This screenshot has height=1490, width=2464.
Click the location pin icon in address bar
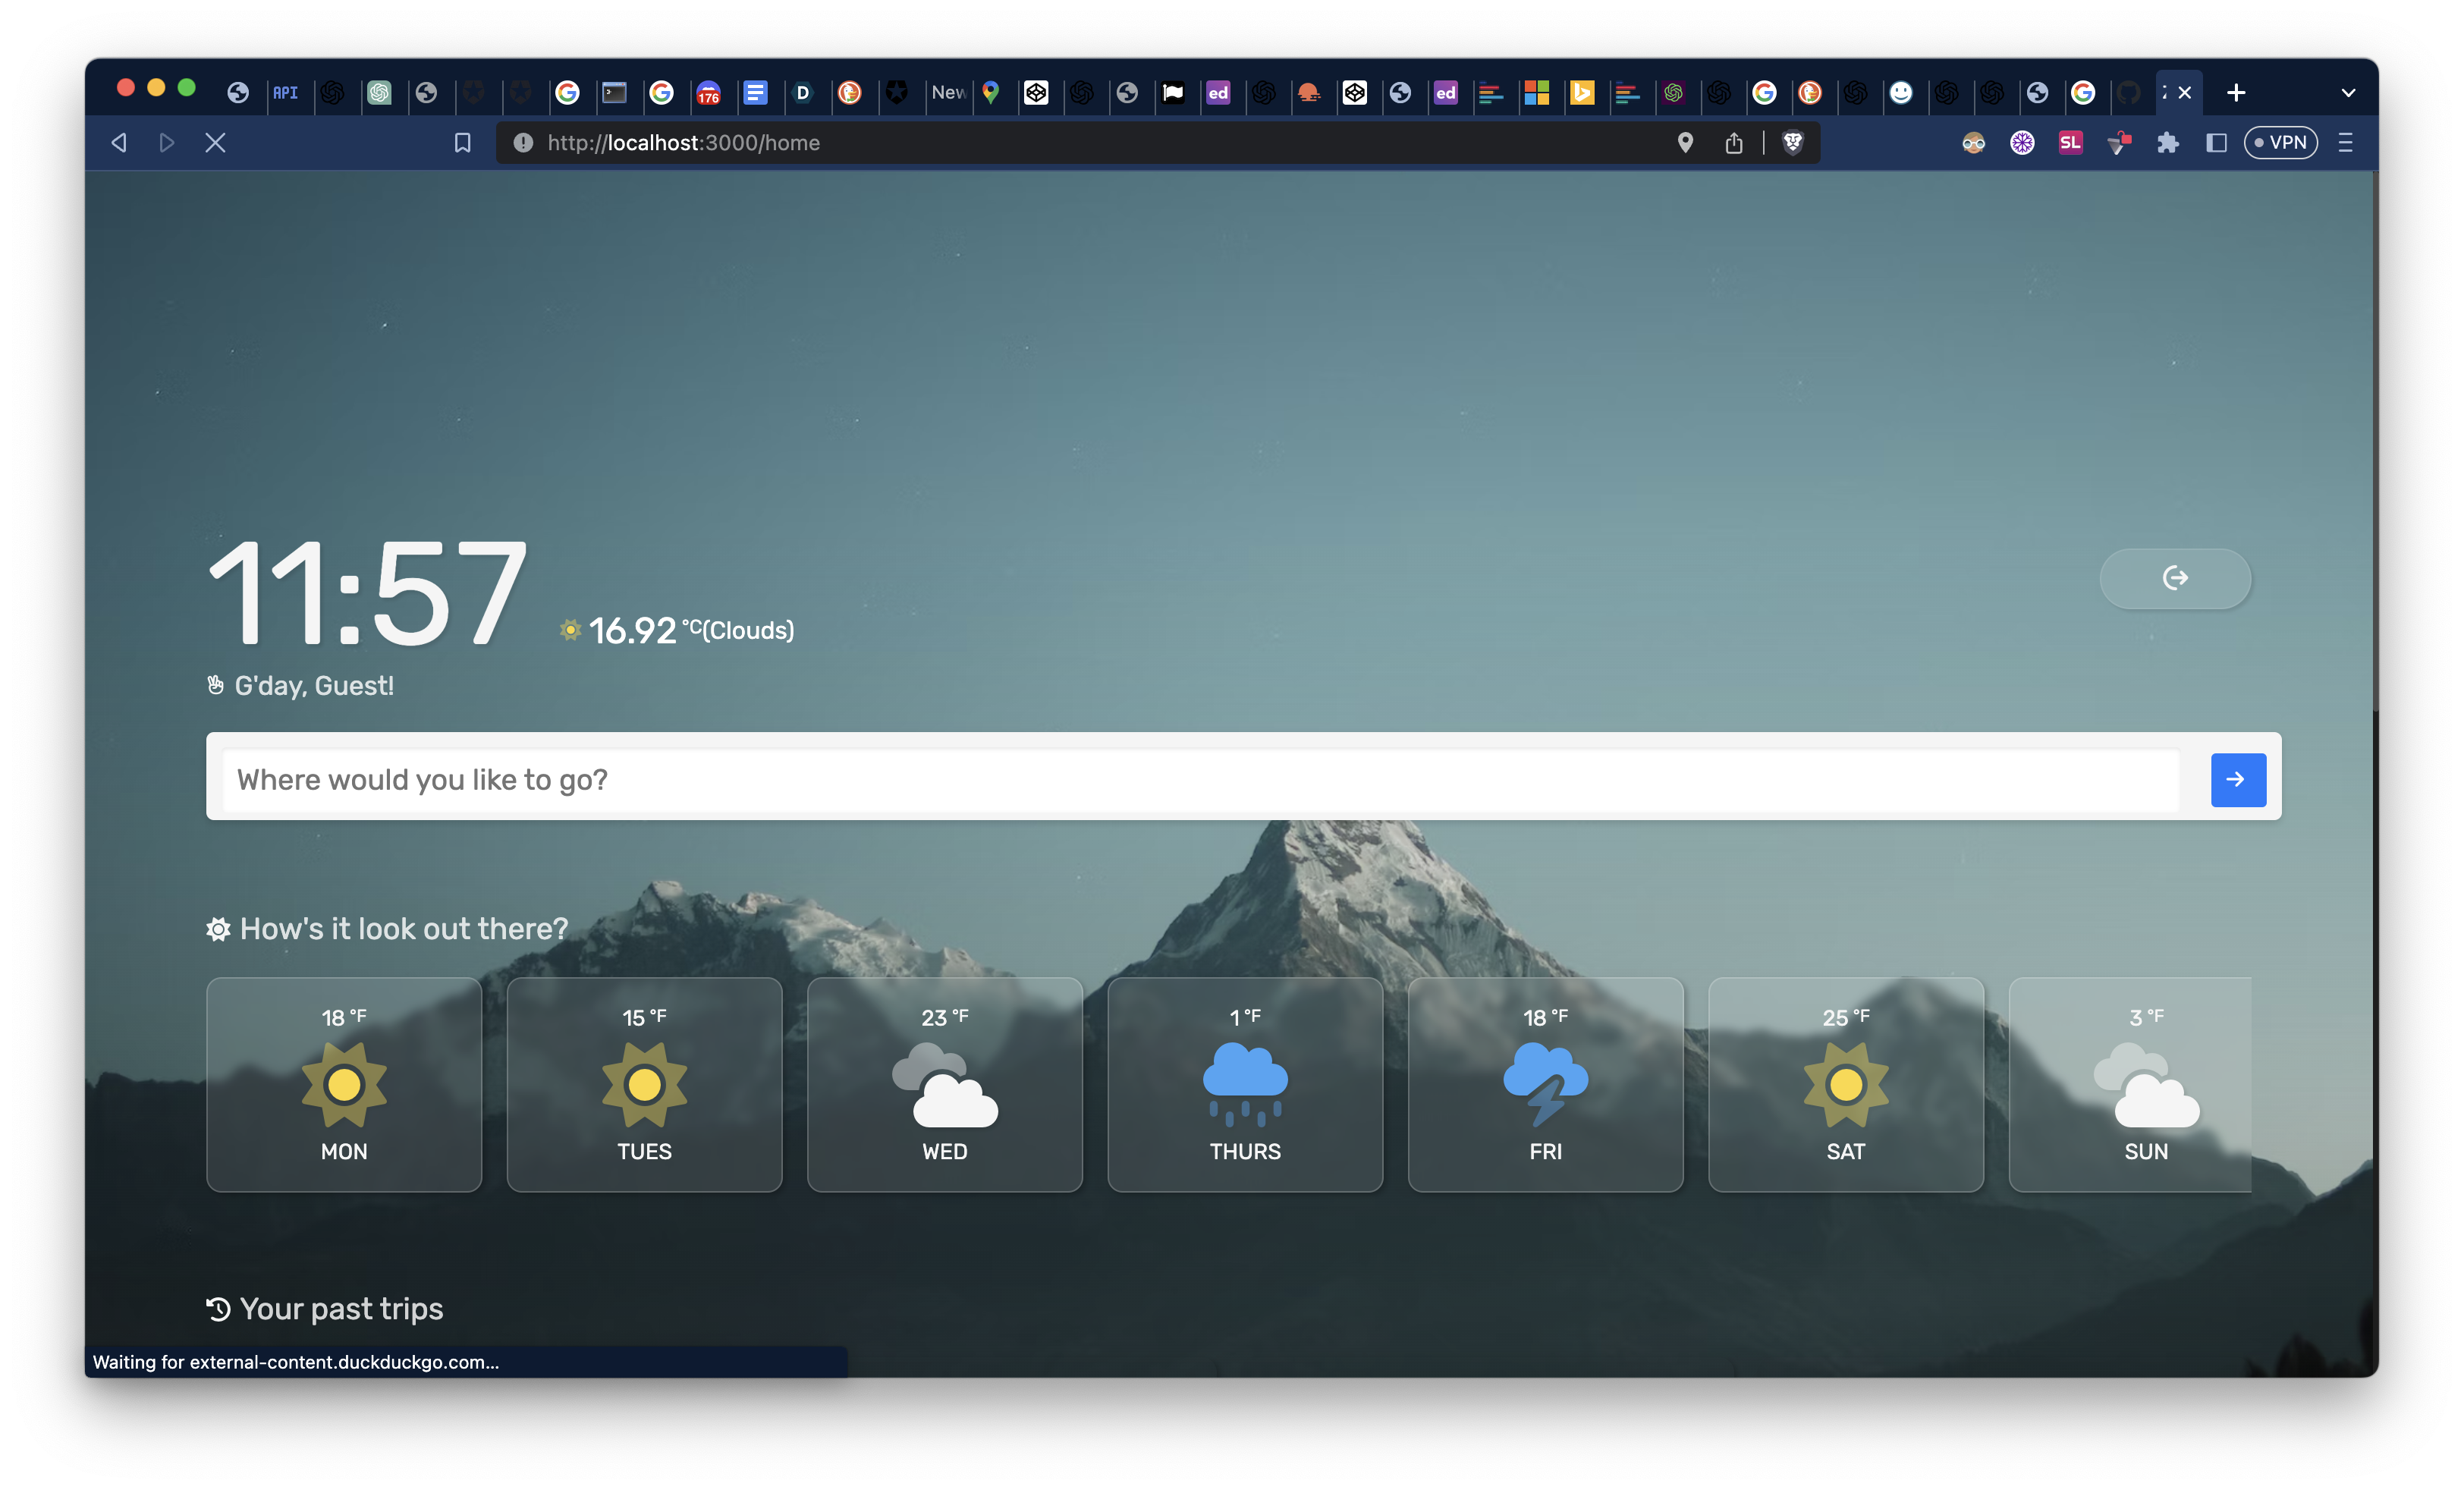[1685, 143]
